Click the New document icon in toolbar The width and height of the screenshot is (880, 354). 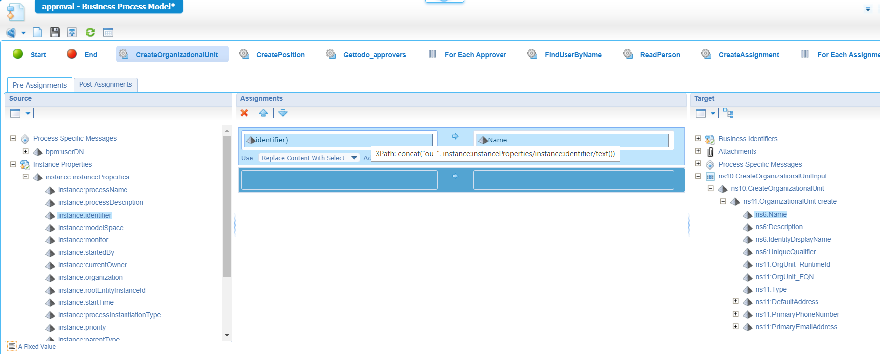tap(37, 32)
